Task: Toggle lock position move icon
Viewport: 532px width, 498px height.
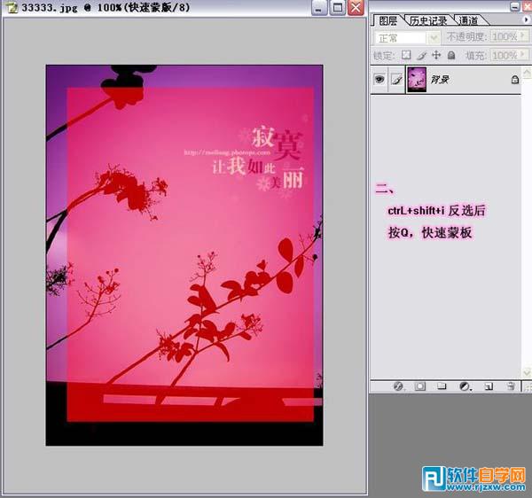Action: click(436, 55)
